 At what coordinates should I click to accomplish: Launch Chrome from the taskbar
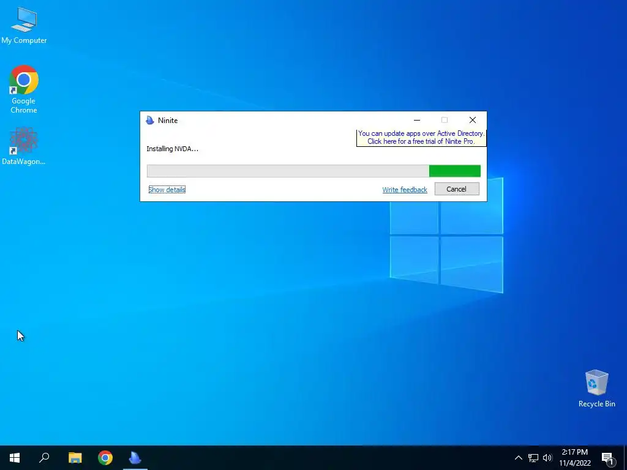click(105, 458)
